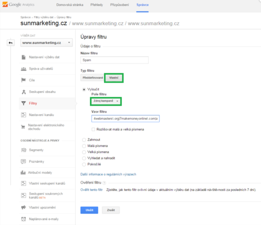The width and height of the screenshot is (261, 225).
Task: Open Vlastní upozornění megaphone icon
Action: (x=23, y=207)
